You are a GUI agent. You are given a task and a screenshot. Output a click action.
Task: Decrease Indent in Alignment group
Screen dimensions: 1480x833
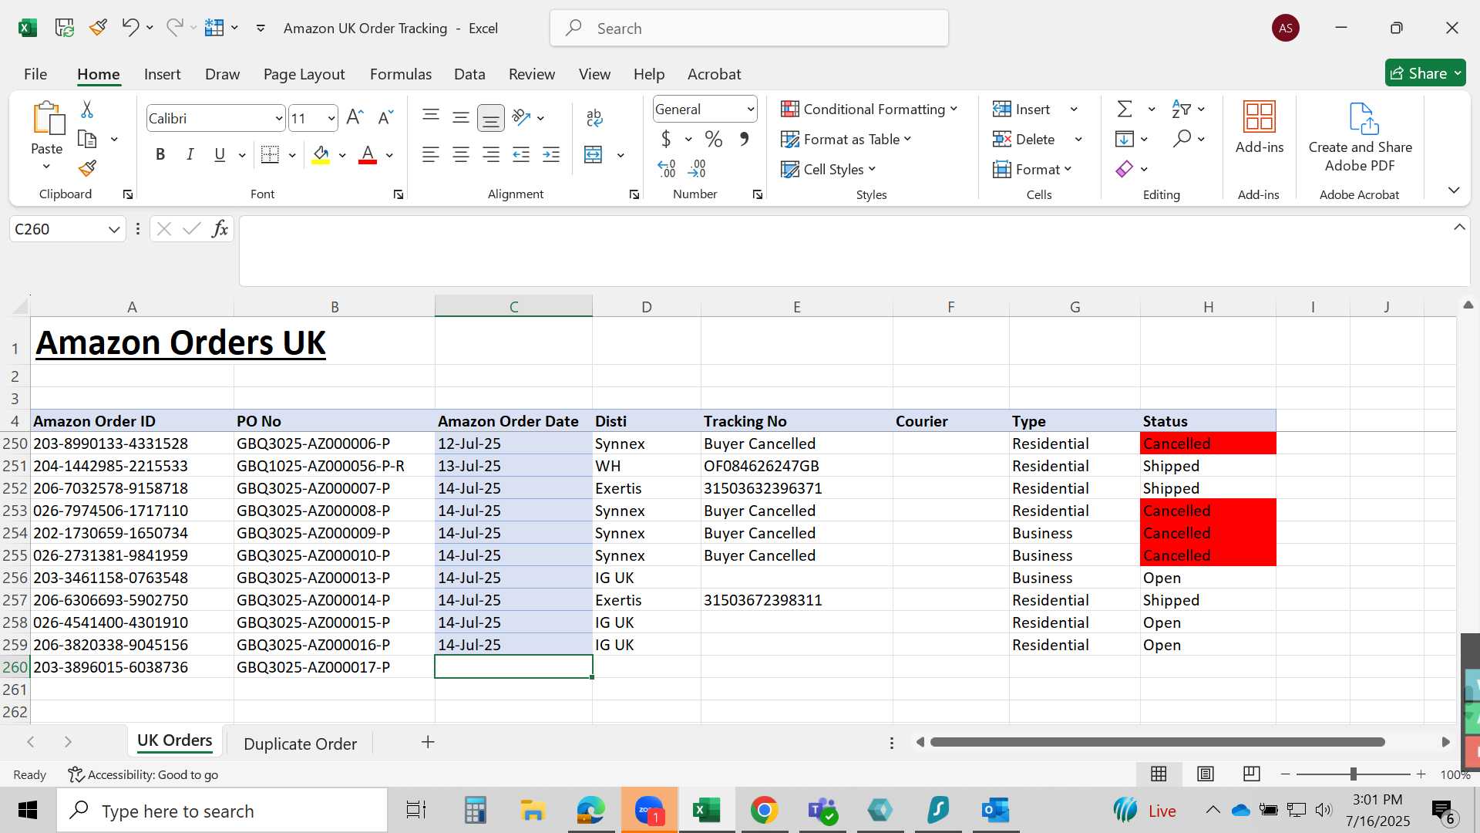pyautogui.click(x=521, y=155)
